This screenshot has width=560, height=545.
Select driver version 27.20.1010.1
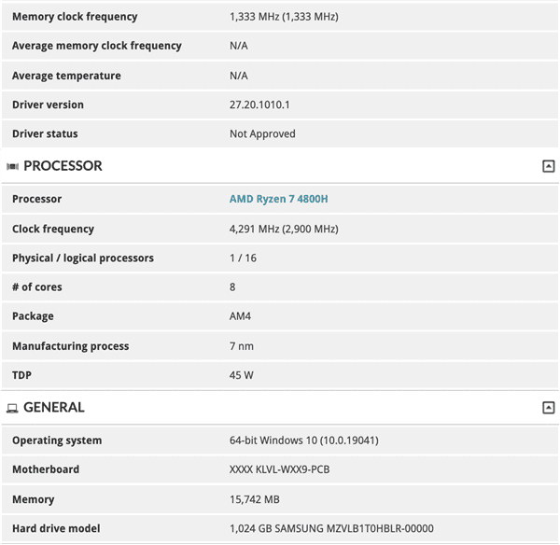[x=259, y=105]
